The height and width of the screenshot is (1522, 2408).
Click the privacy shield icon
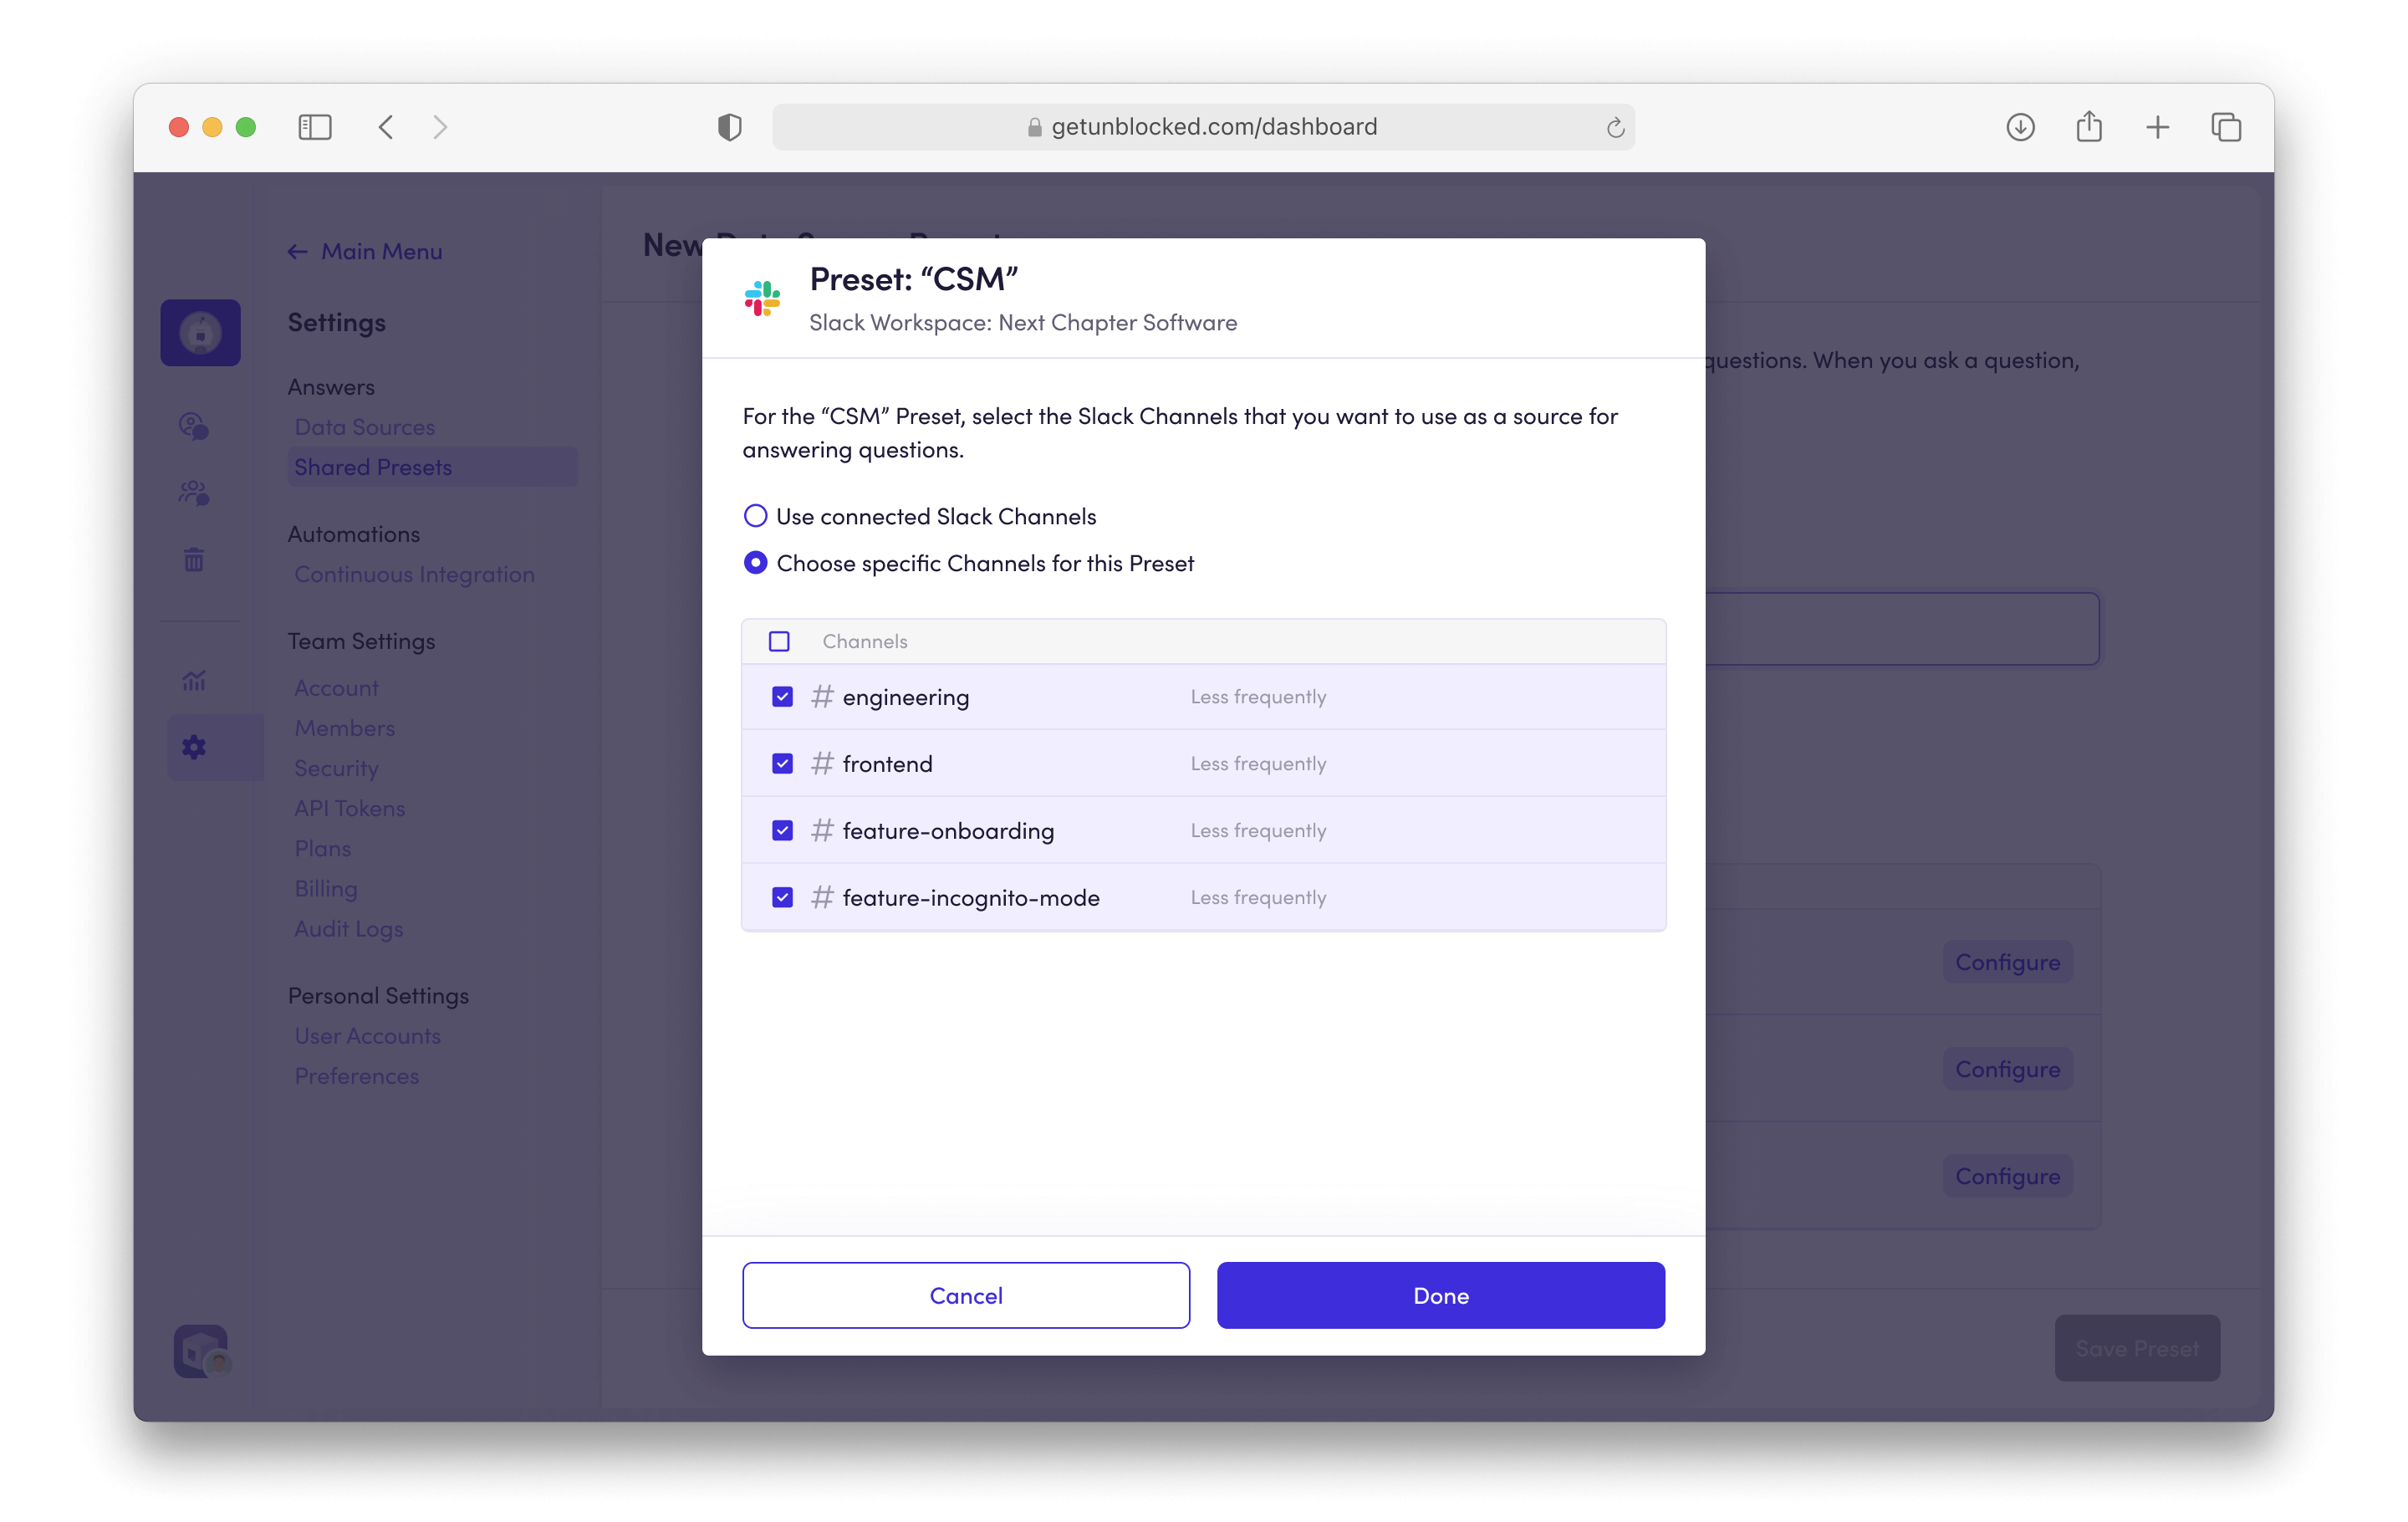pos(729,127)
